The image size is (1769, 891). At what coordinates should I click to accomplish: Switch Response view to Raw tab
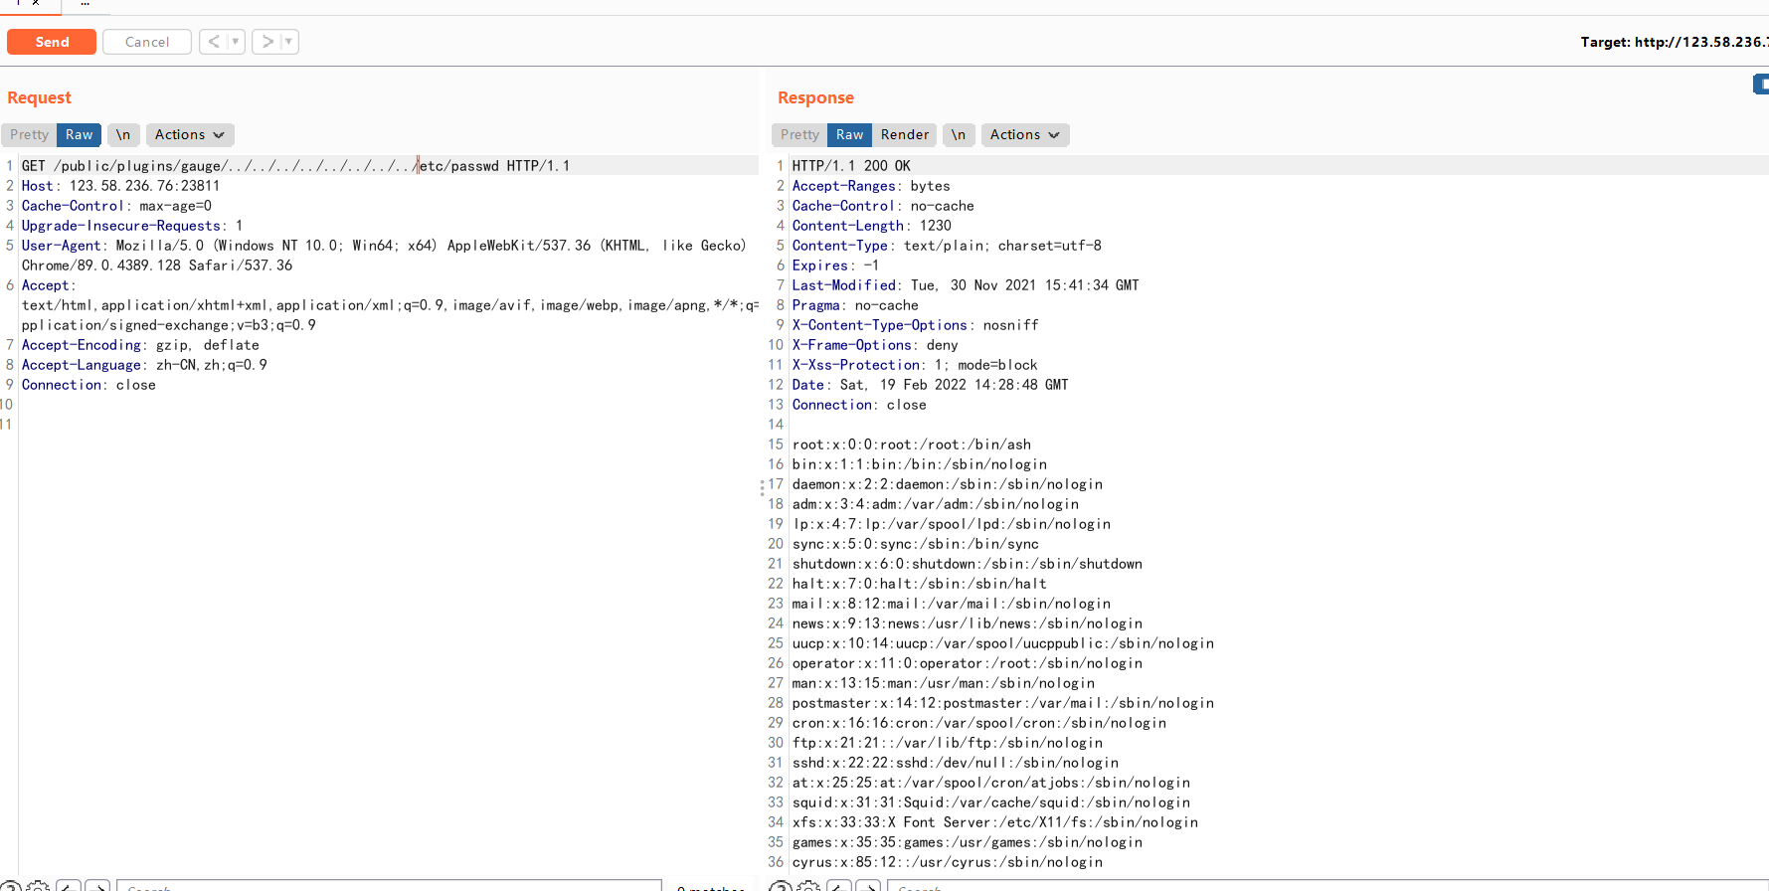(850, 134)
